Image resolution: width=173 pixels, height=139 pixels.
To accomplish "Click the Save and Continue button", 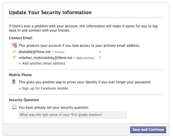I will 148,129.
